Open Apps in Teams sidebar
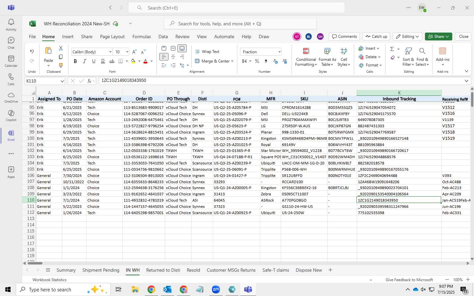This screenshot has width=474, height=296. click(11, 172)
